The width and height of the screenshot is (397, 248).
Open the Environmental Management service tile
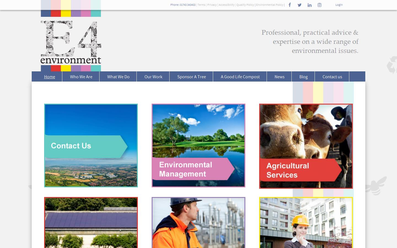(x=198, y=145)
